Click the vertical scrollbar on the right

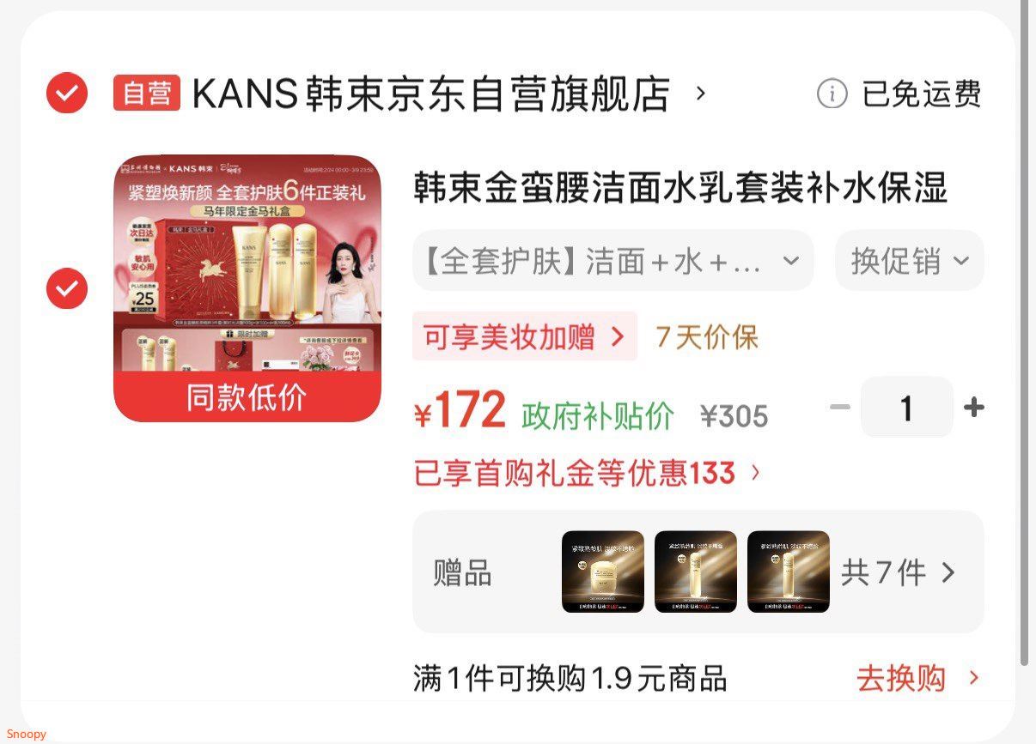[1023, 332]
